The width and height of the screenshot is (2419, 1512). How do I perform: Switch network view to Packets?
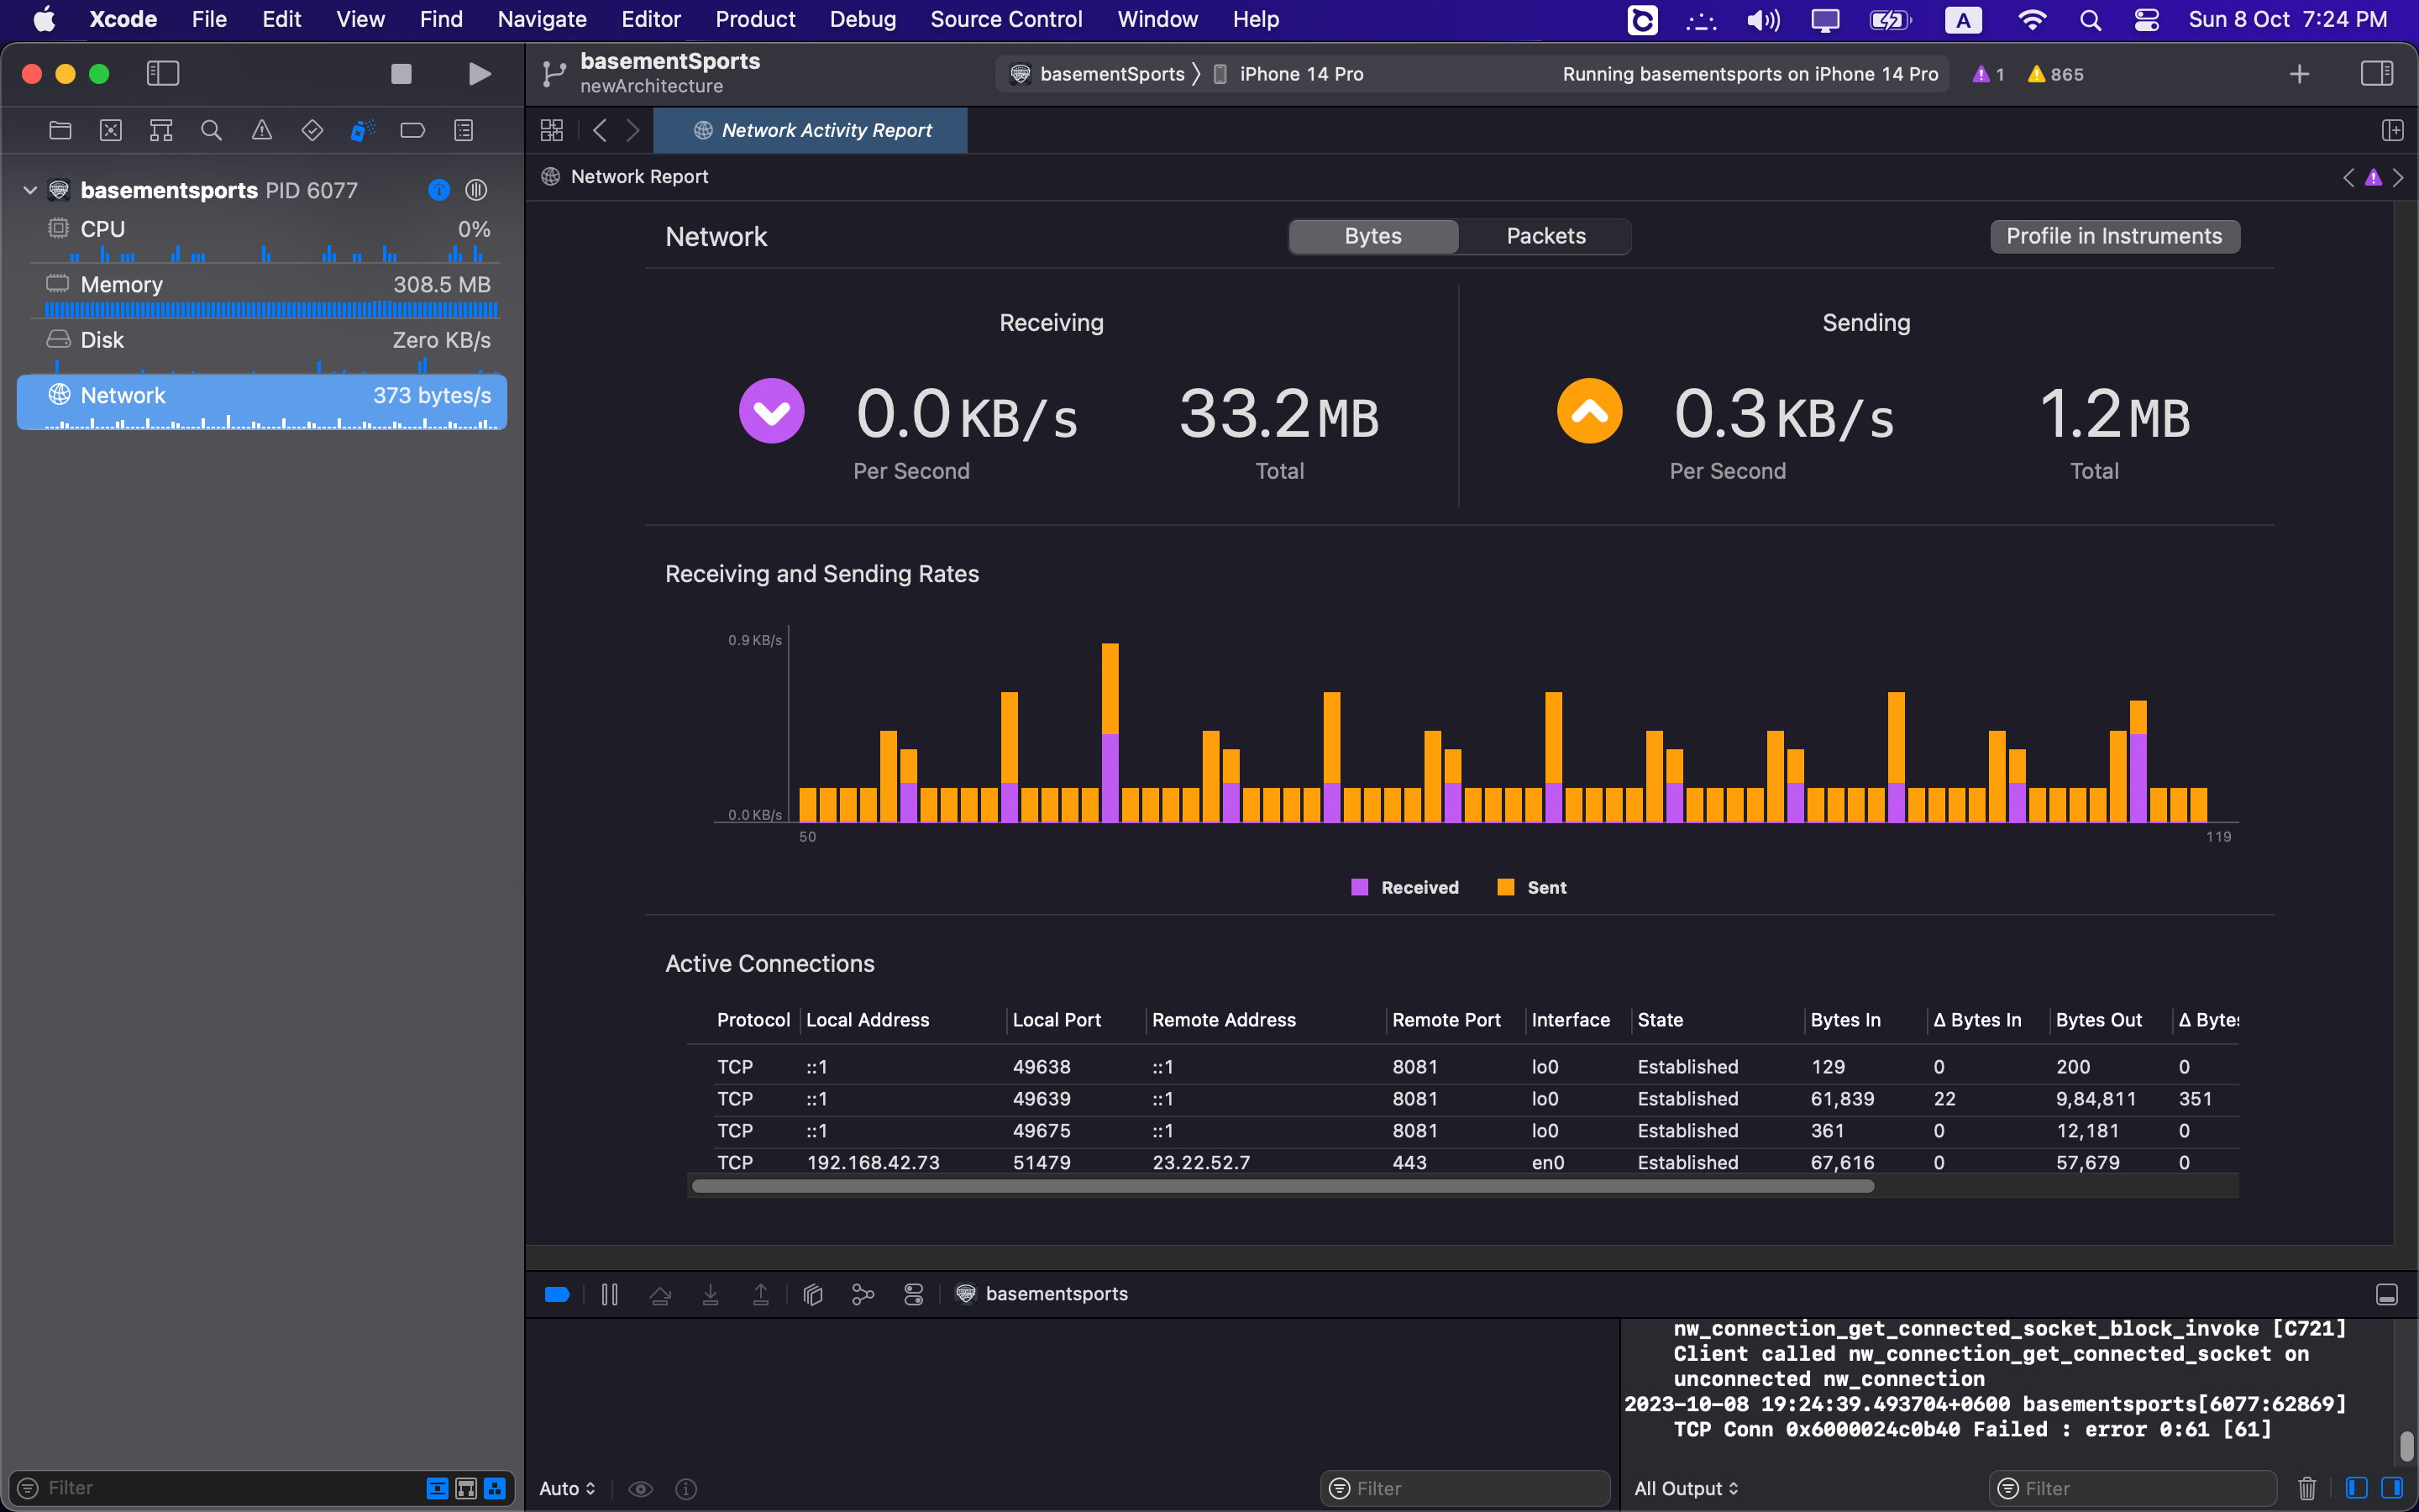pos(1545,236)
